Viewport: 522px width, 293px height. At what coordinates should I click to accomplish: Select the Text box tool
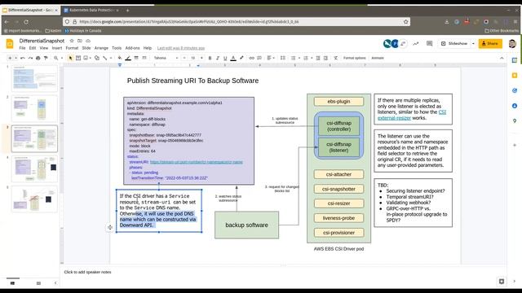78,58
